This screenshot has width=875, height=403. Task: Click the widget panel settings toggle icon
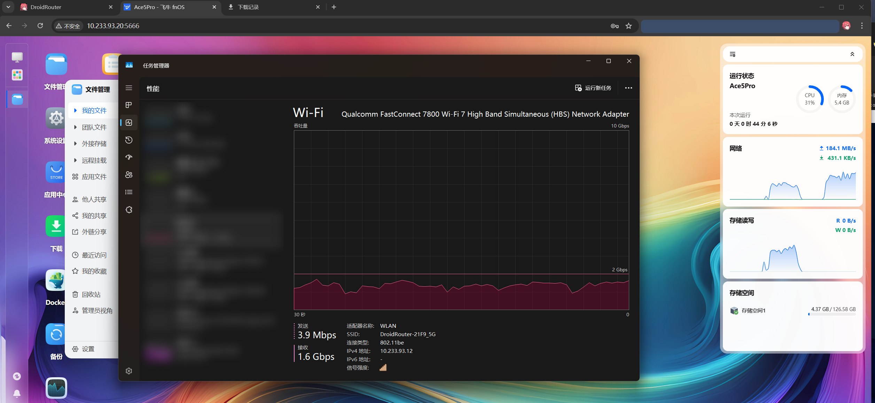(733, 54)
